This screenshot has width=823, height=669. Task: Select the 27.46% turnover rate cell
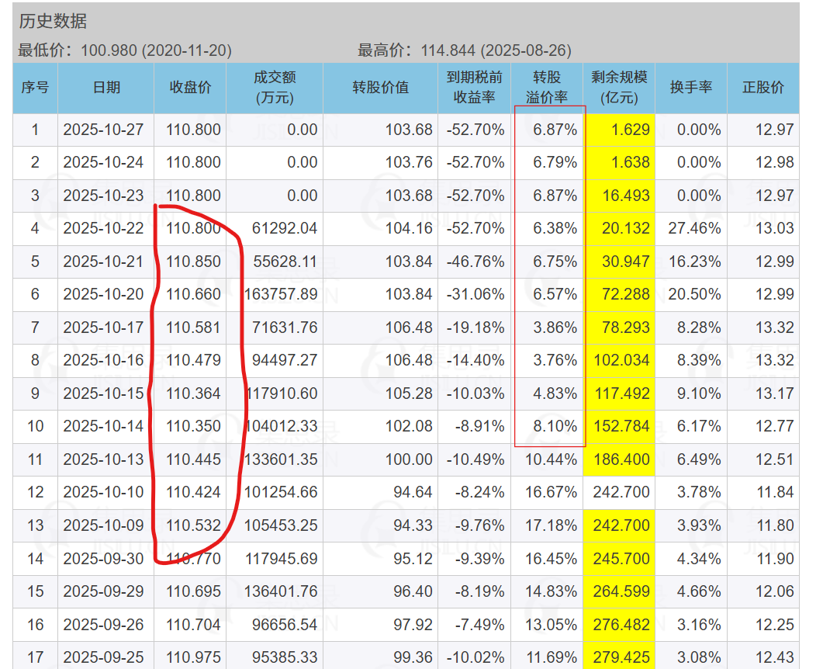tap(696, 228)
